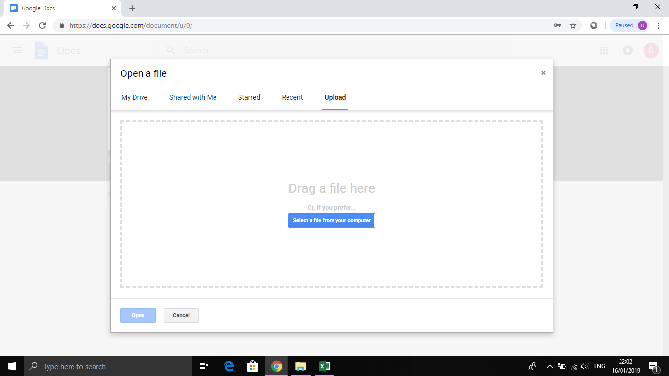Open Excel from the taskbar
Screen dimensions: 669x376
point(324,366)
